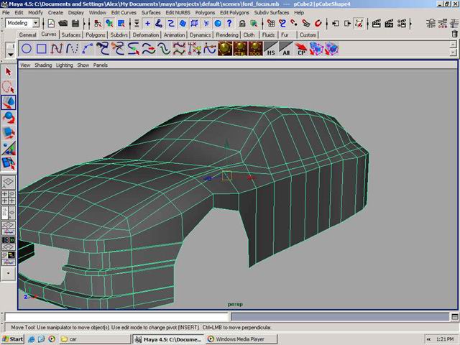Expand the layout options arrow below toolbox
Image resolution: width=460 pixels, height=345 pixels.
9,273
